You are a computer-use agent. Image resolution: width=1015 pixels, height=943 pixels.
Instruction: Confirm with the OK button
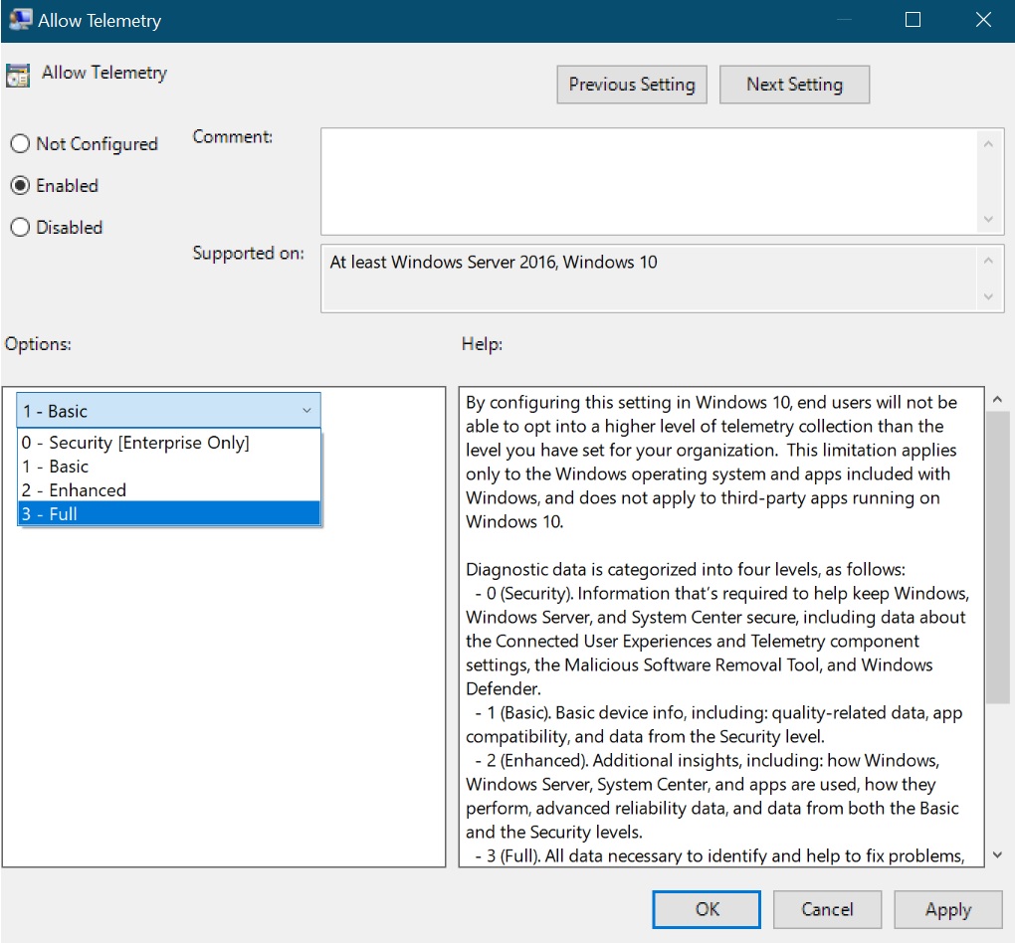pos(707,909)
